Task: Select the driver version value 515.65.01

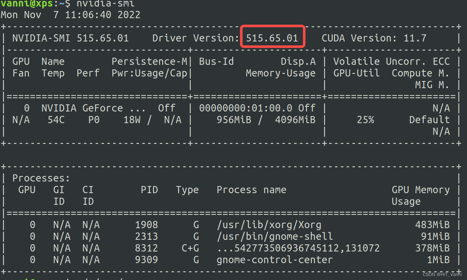Action: click(272, 38)
